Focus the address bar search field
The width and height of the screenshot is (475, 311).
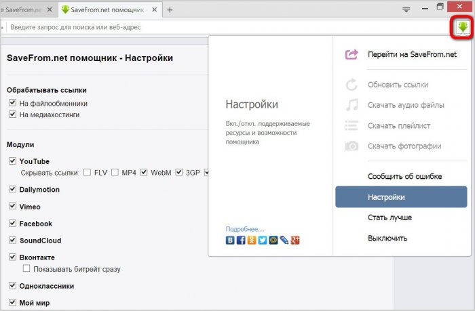(227, 27)
